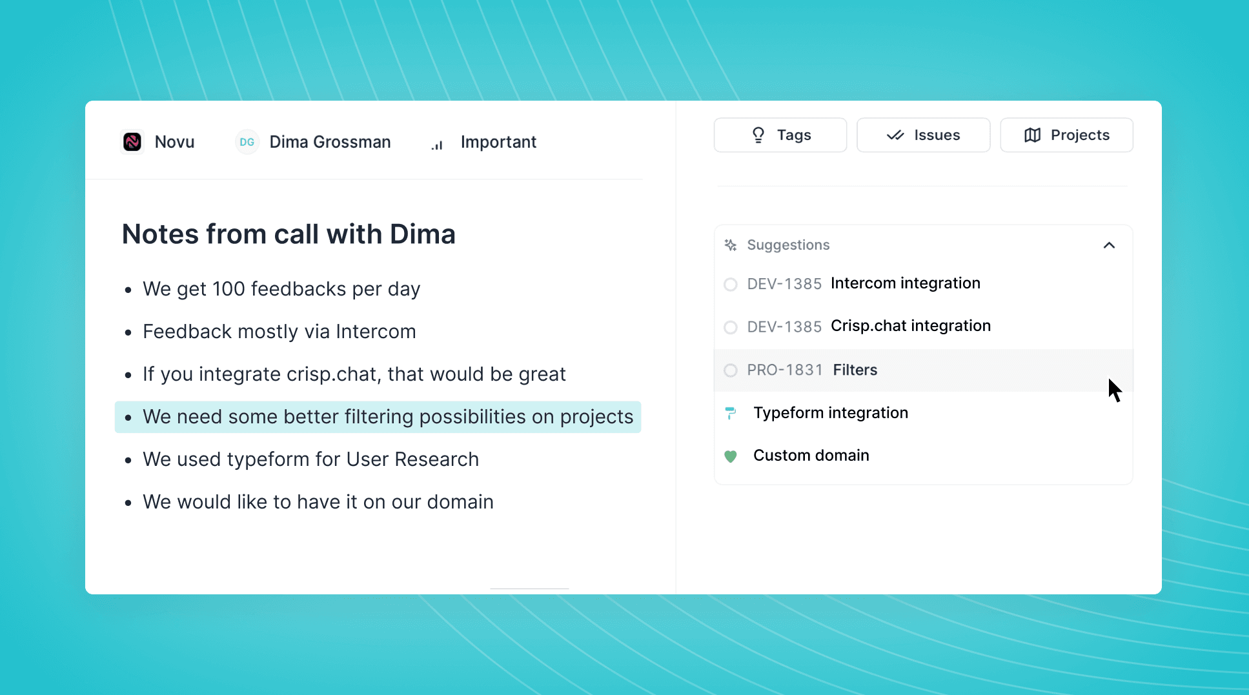Click the map icon in Projects button
Image resolution: width=1249 pixels, height=695 pixels.
1032,135
